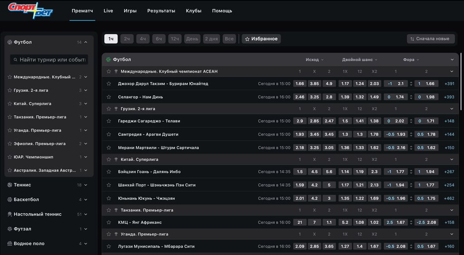Click the sort arrows icon in Сначала новые button

(x=412, y=39)
